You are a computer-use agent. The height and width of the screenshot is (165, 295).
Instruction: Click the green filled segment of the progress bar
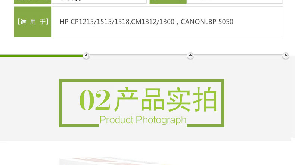click(x=41, y=56)
